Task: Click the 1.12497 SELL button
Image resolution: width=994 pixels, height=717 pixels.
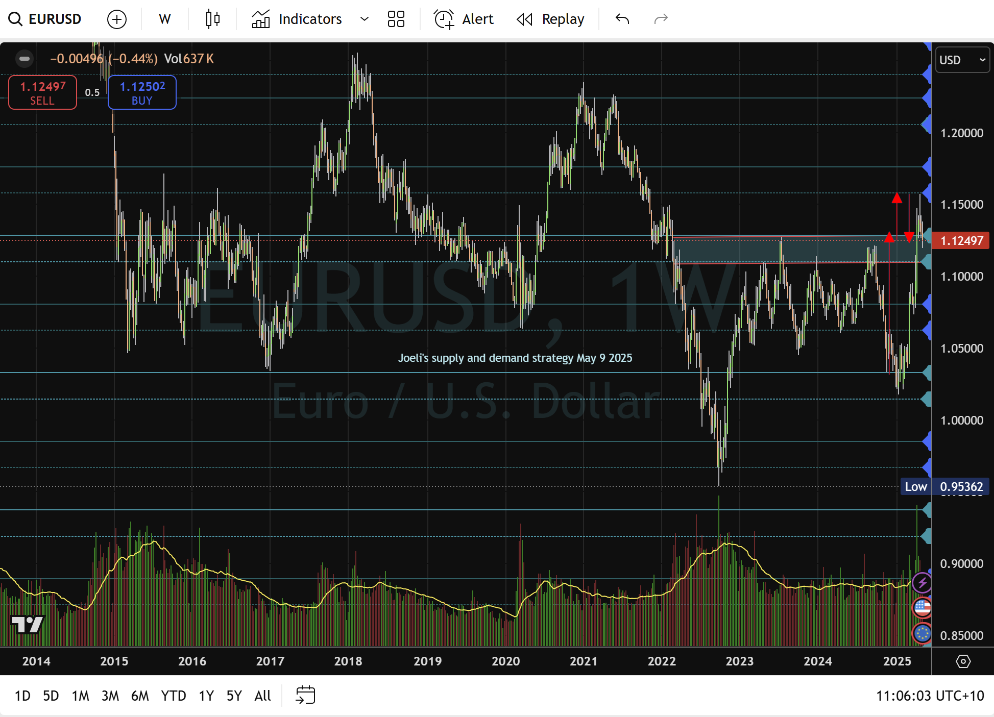Action: tap(42, 92)
